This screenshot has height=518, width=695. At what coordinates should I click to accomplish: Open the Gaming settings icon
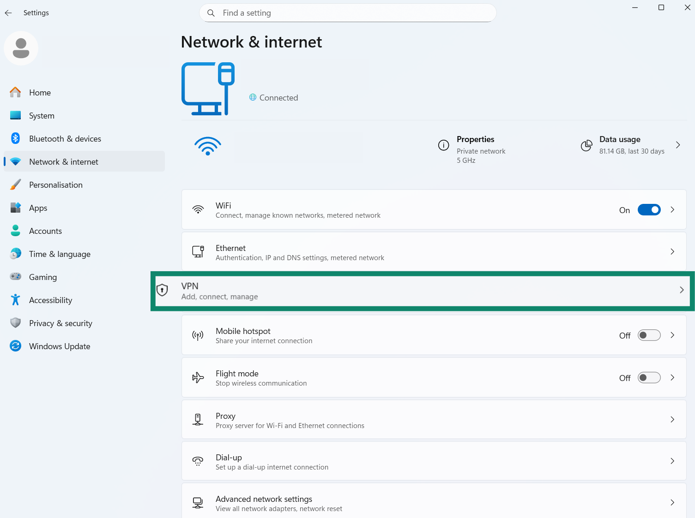[15, 277]
